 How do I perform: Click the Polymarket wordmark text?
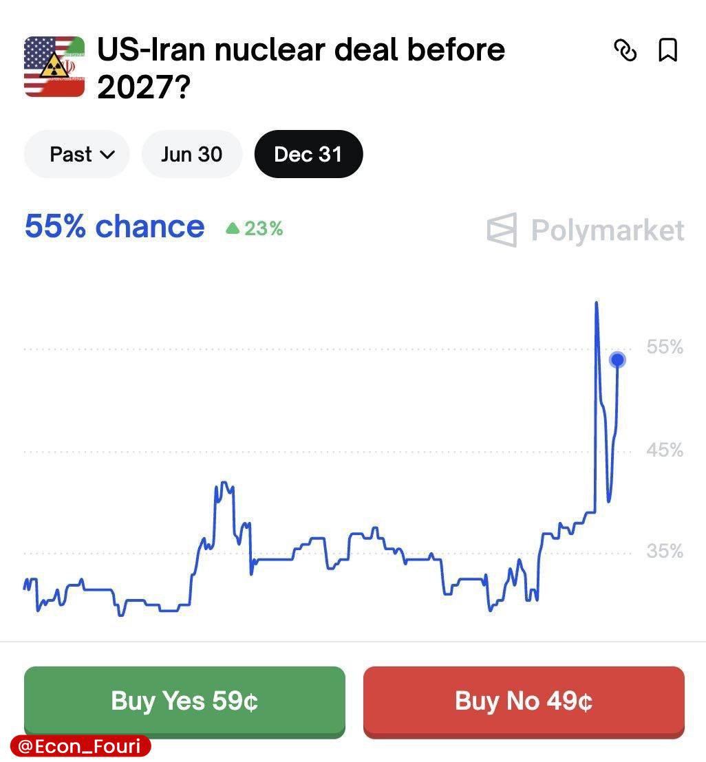608,230
